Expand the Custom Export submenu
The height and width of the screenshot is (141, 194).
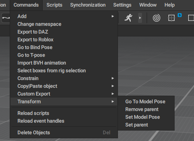[64, 94]
